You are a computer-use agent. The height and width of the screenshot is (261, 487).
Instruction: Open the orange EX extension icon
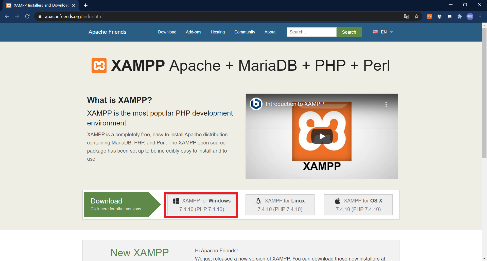tap(429, 16)
